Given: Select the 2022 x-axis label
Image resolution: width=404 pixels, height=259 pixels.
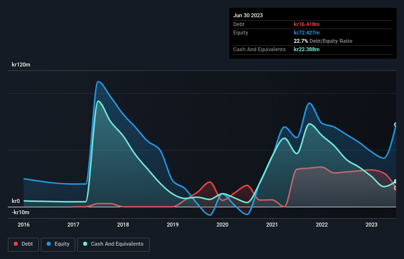Looking at the screenshot, I should pos(322,225).
